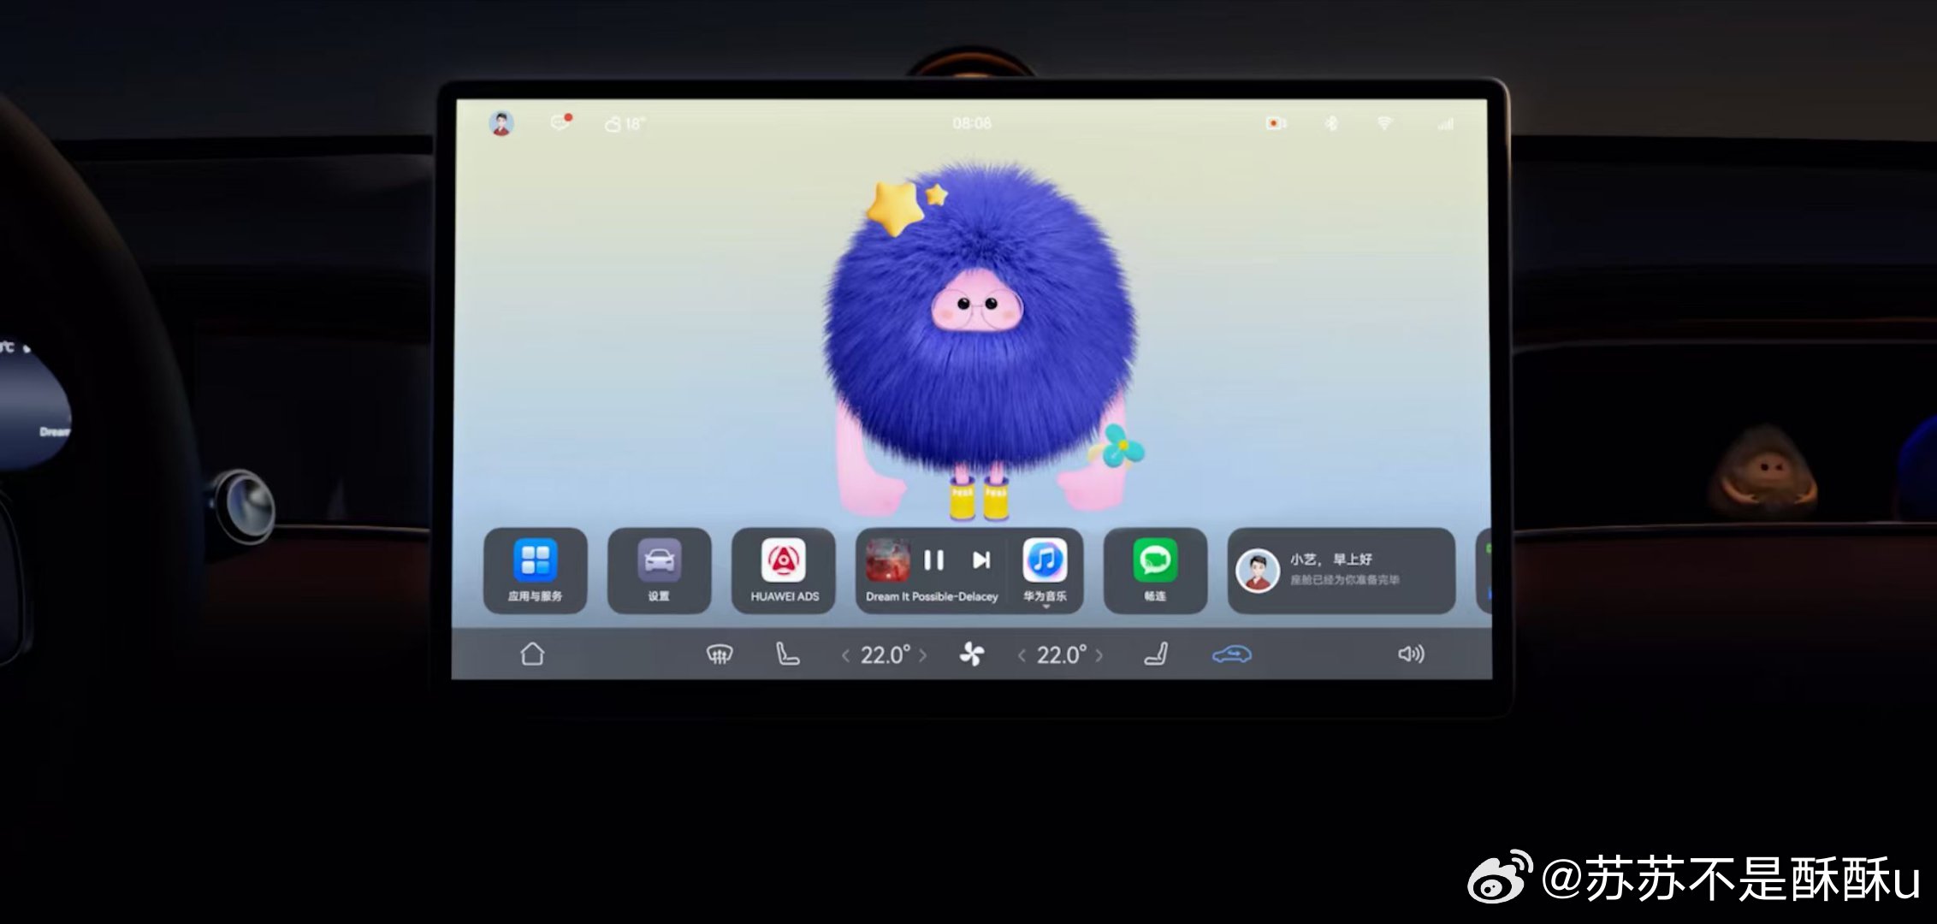Open user profile avatar in status bar
This screenshot has width=1937, height=924.
point(501,124)
